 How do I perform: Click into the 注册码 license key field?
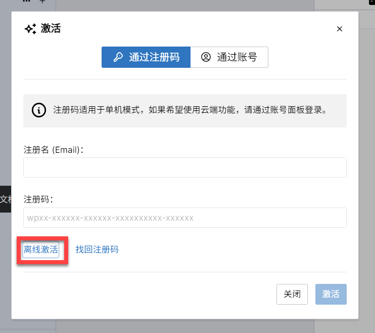click(x=184, y=218)
